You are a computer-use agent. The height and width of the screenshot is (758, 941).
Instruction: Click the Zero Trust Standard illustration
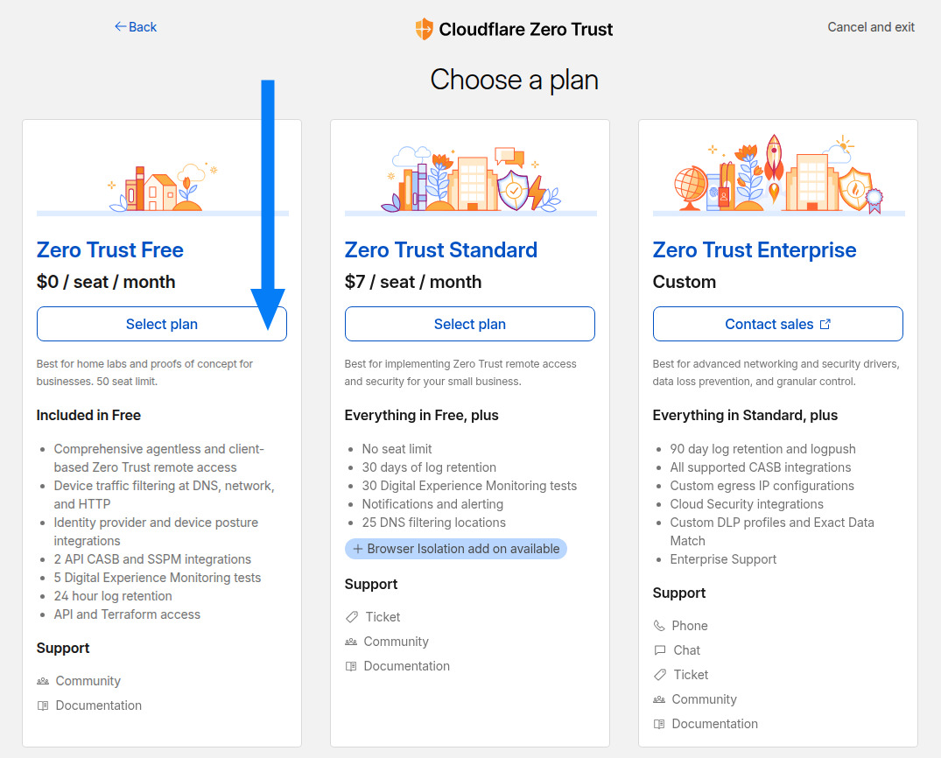(470, 179)
